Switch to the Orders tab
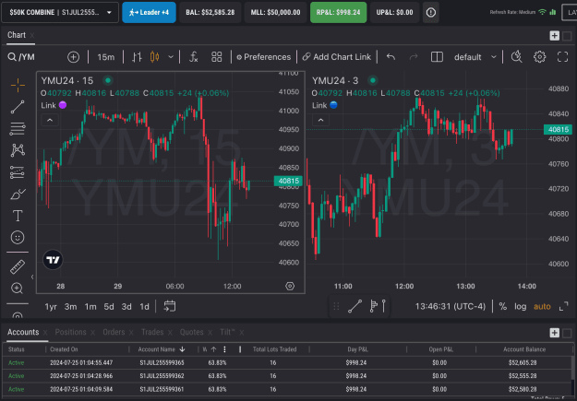 [x=114, y=332]
